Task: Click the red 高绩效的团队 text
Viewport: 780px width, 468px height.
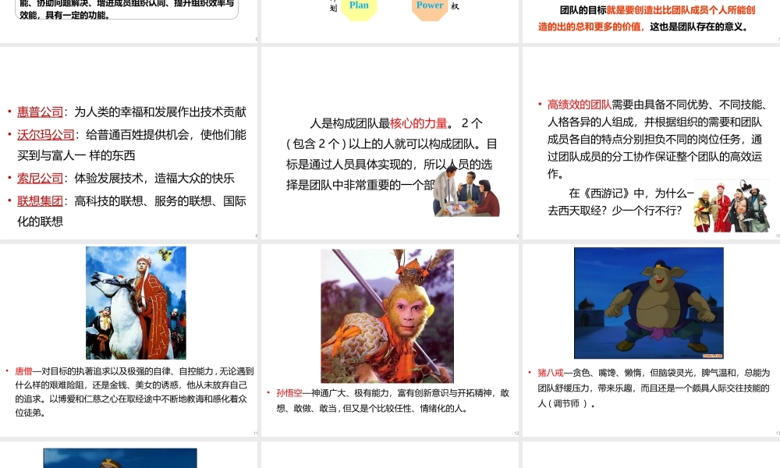Action: (579, 105)
